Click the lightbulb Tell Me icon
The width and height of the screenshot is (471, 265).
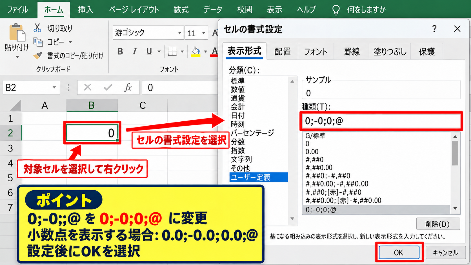tap(336, 10)
